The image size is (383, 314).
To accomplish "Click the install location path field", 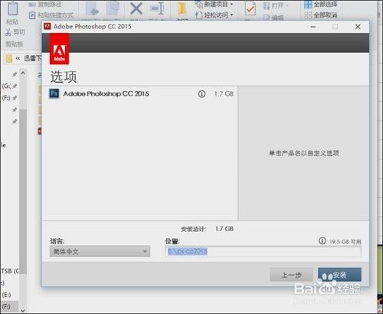I will point(263,251).
